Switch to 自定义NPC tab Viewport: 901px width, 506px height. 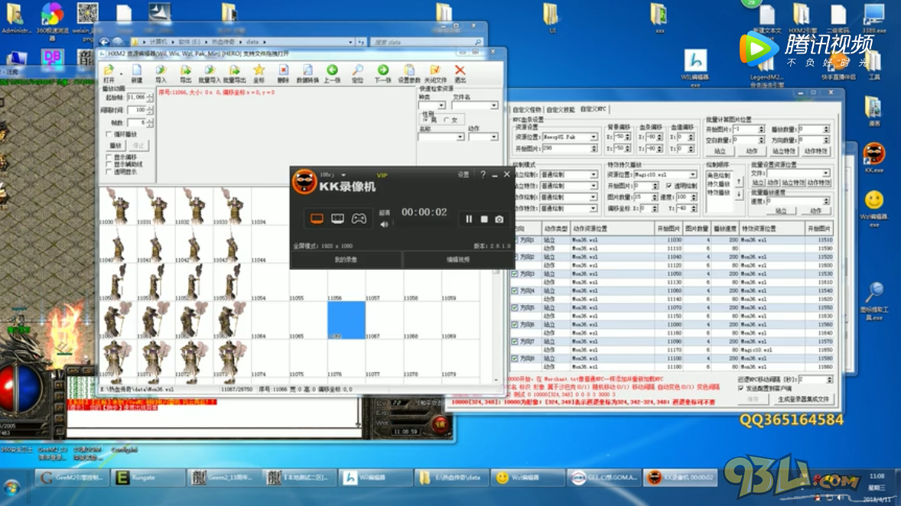593,109
